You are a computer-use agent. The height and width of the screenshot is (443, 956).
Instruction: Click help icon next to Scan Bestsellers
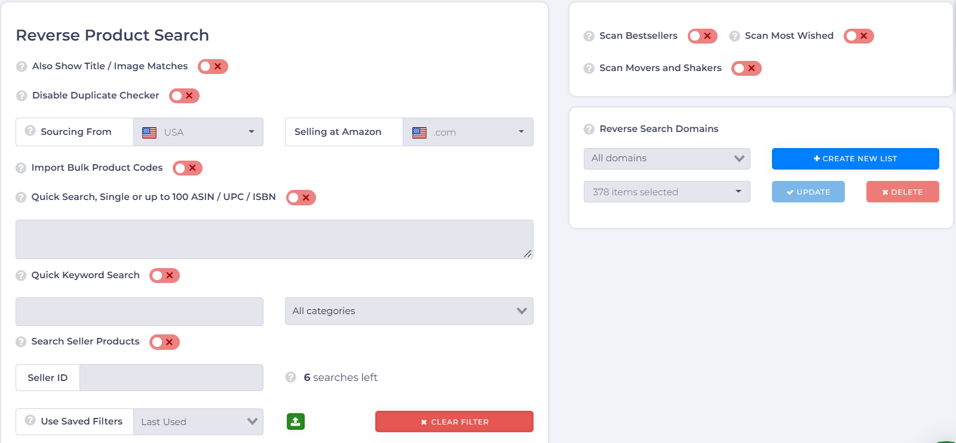[x=589, y=36]
